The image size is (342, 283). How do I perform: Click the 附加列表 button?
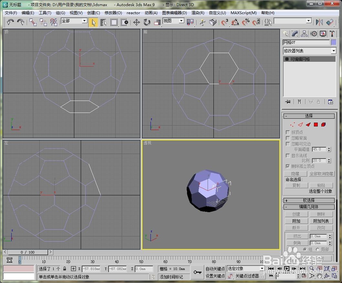pyautogui.click(x=321, y=221)
